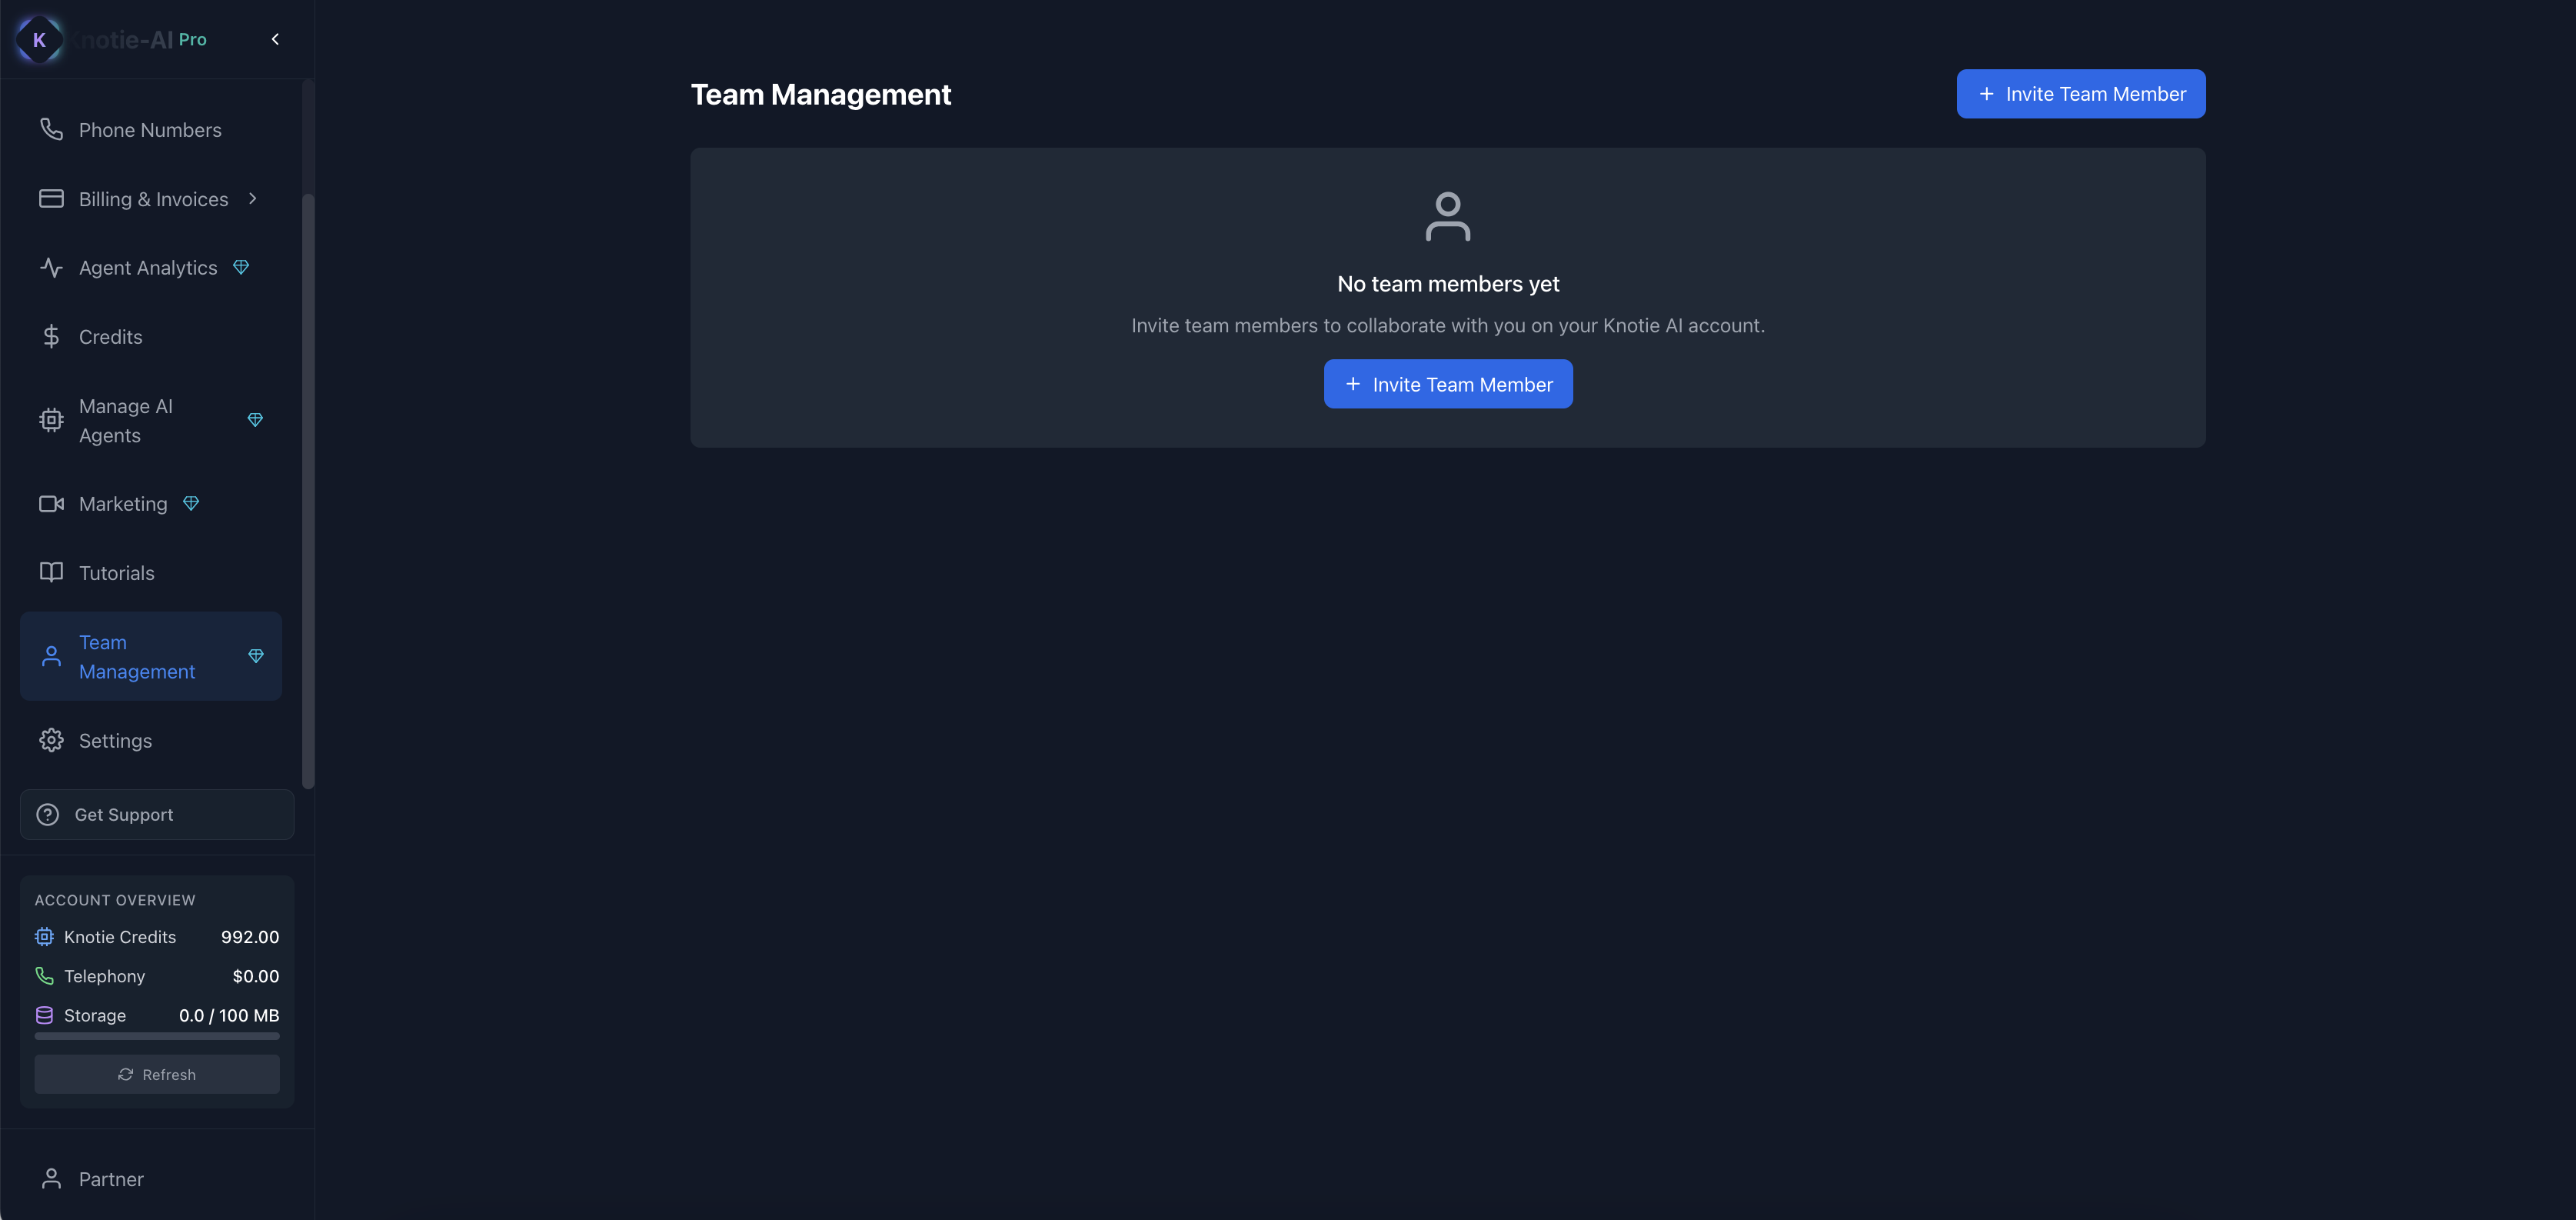
Task: Click the Knotie-AI logo avatar
Action: pyautogui.click(x=39, y=40)
